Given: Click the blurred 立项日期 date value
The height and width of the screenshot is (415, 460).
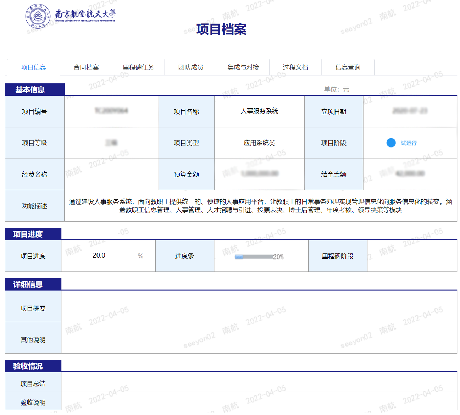Looking at the screenshot, I should coord(410,111).
